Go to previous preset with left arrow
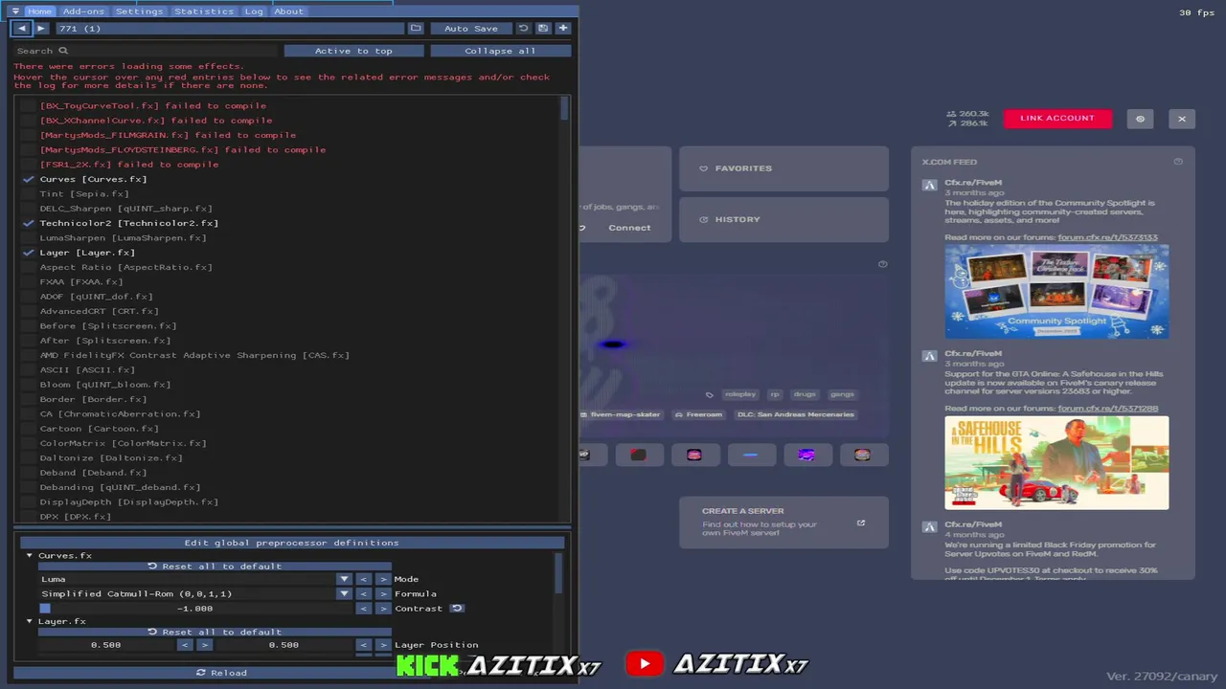This screenshot has width=1226, height=689. 22,29
